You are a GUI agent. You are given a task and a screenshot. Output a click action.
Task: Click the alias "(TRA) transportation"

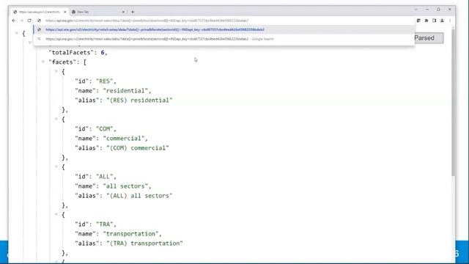(144, 243)
